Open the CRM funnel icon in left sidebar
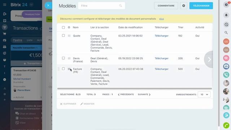231x130 pixels. (5, 27)
